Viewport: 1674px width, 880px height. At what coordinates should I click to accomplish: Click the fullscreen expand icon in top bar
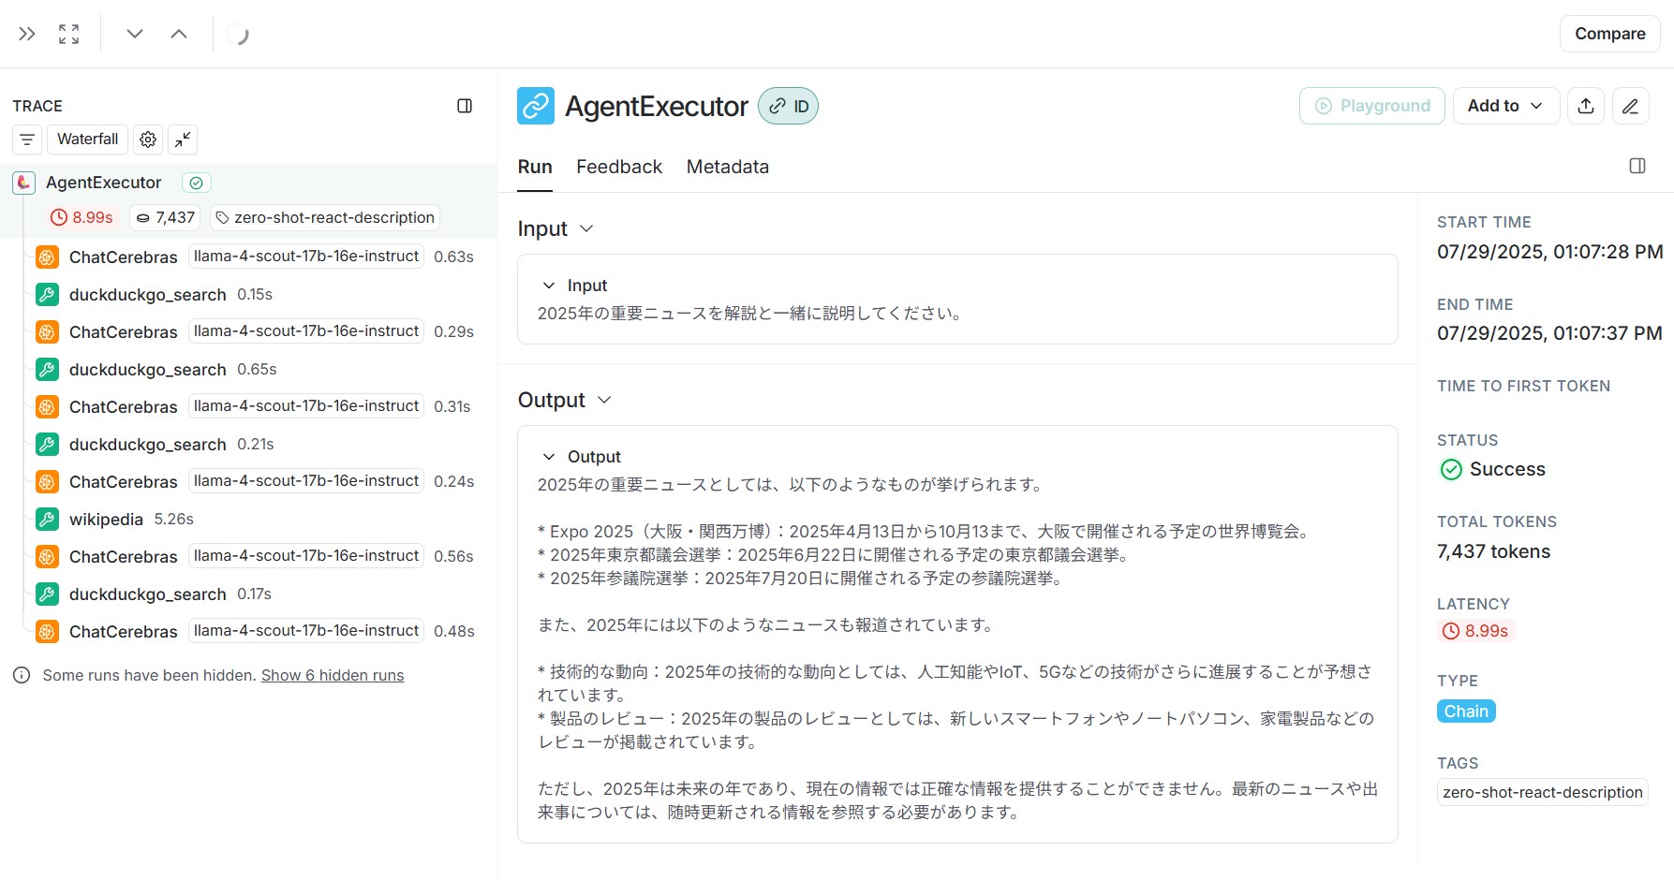coord(68,34)
